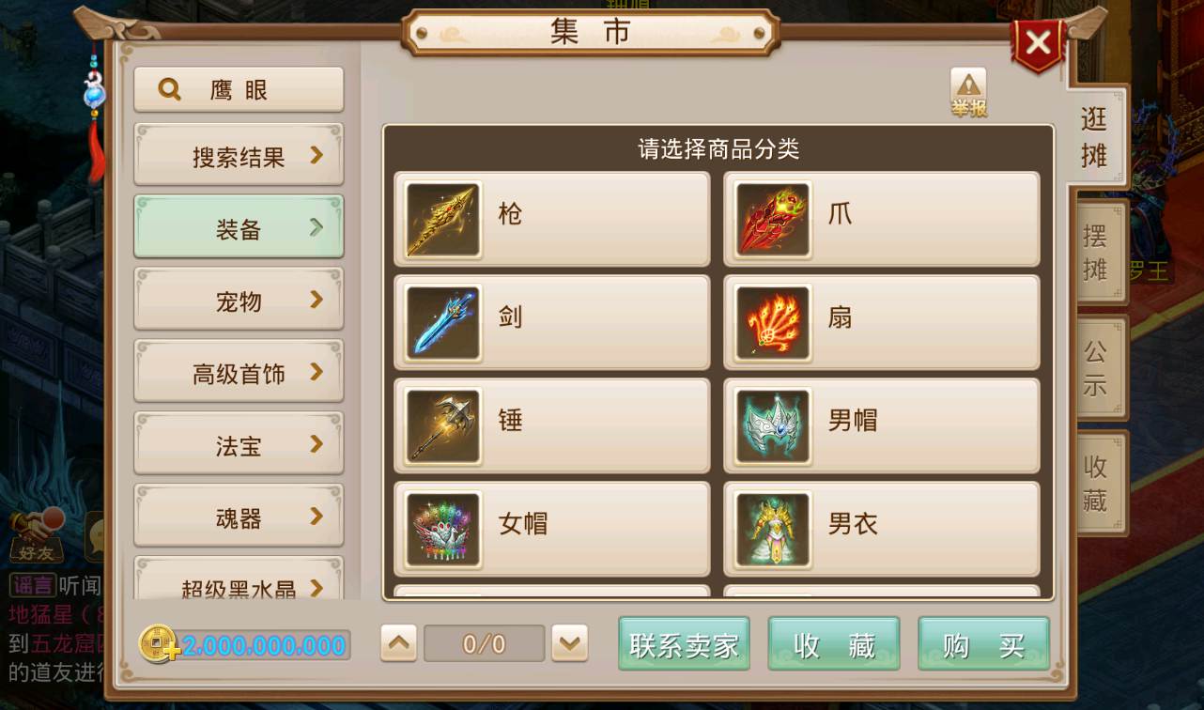1204x710 pixels.
Task: Open the 鹰眼 search box
Action: pos(239,90)
